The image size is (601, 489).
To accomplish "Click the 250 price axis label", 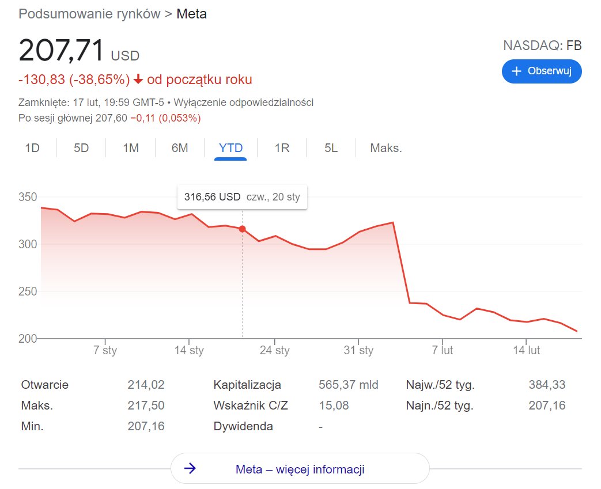I will point(28,291).
